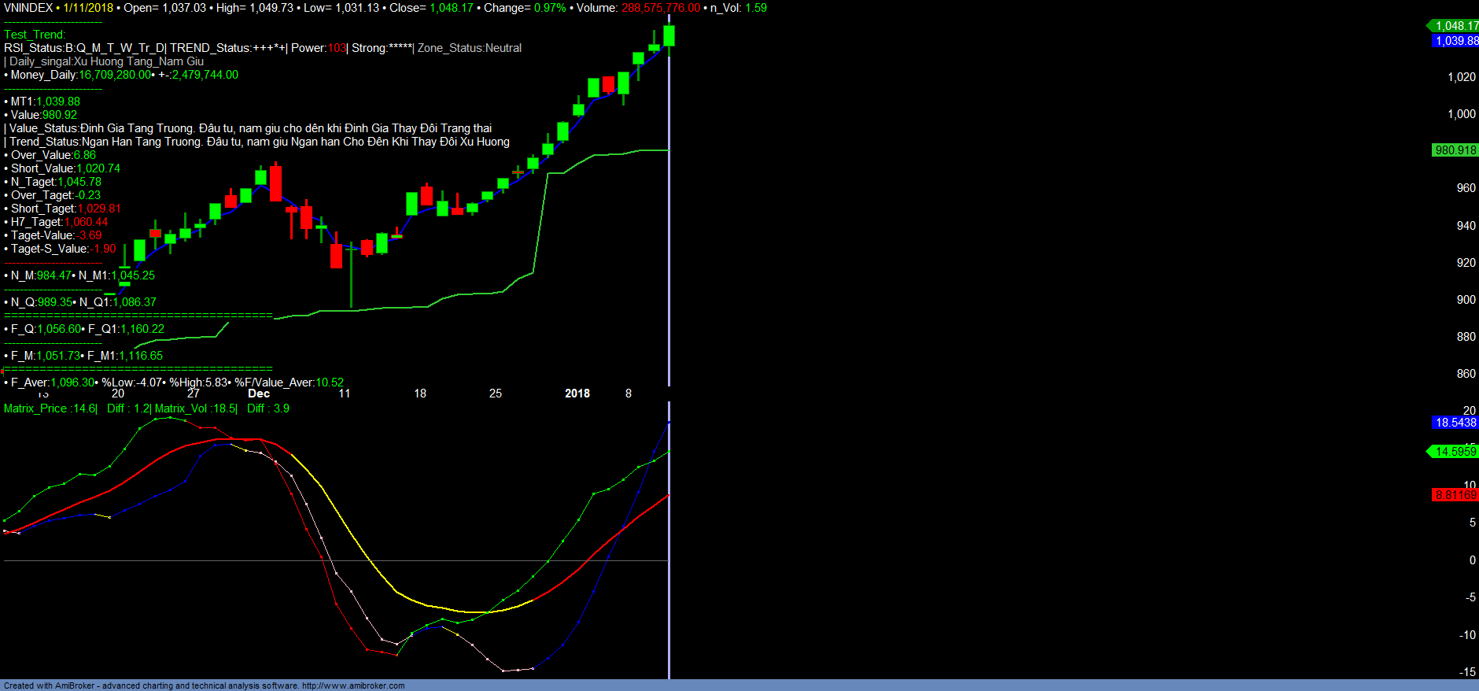Click the last green candlestick
Screen dimensions: 1479x691
(669, 35)
